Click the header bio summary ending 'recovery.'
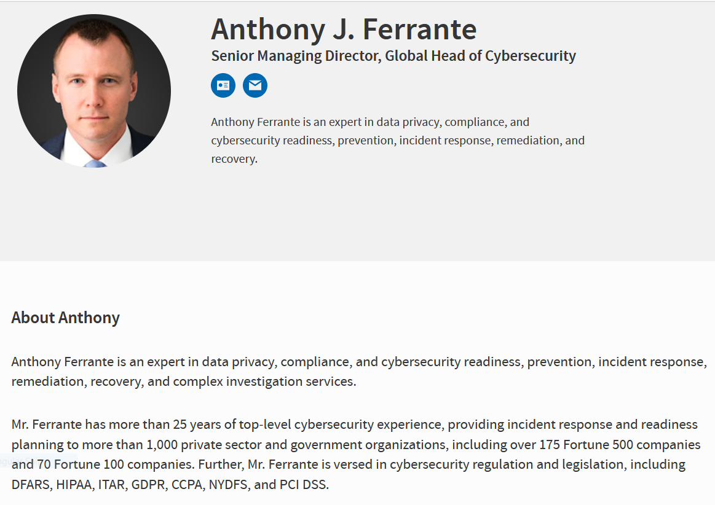Viewport: 715px width, 505px height. [398, 140]
